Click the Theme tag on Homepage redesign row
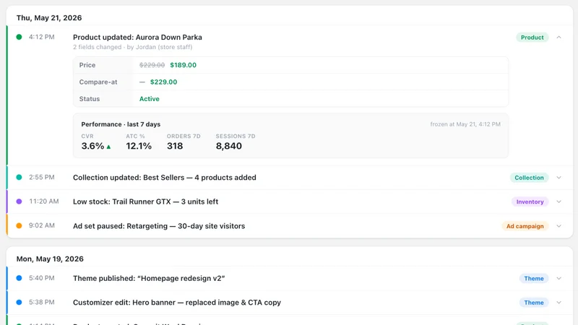 pos(534,278)
